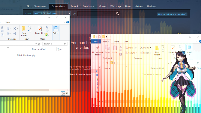Screen dimensions: 201x113
Task: Click the Properties checkmark in window 1 title bar
Action: [99, 37]
